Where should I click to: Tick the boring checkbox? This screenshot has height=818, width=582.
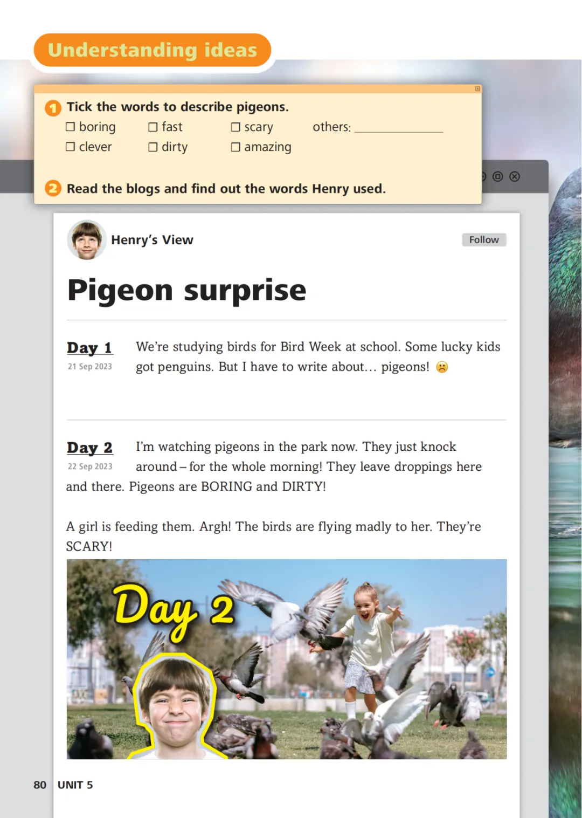point(70,127)
